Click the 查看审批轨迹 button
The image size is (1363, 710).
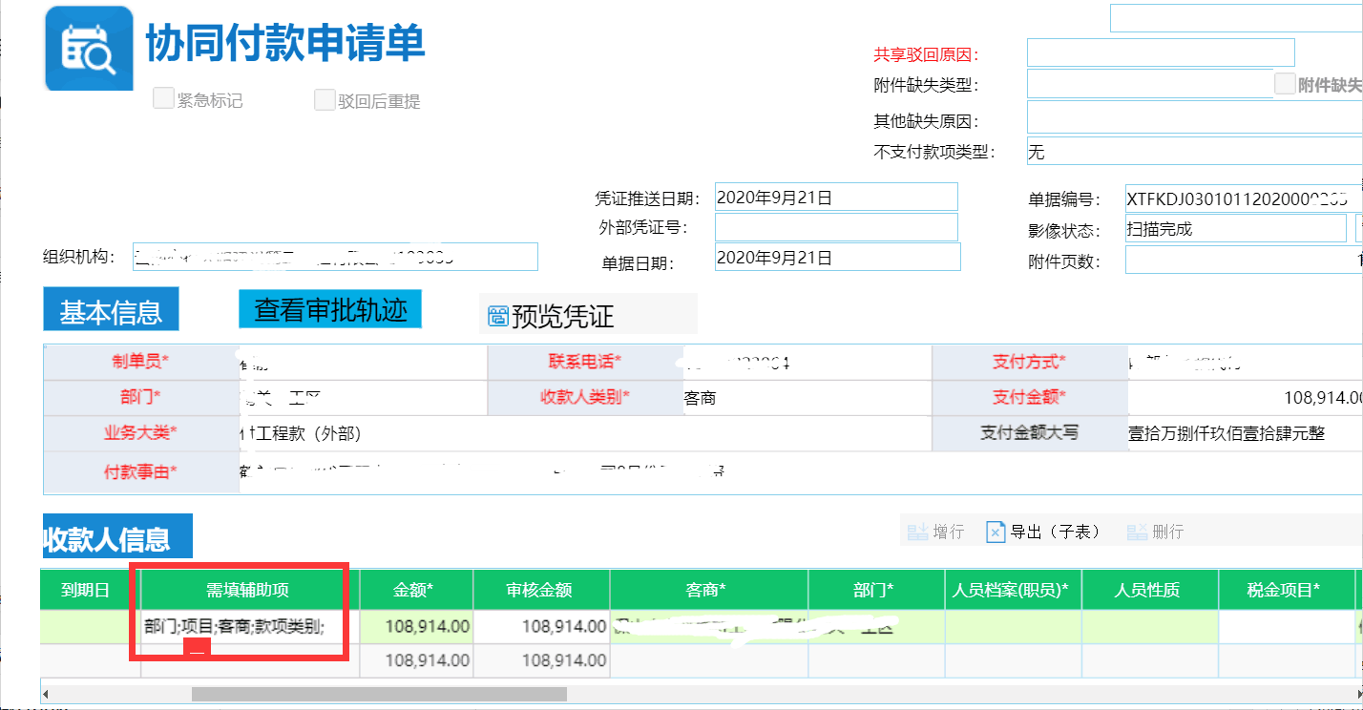[330, 309]
